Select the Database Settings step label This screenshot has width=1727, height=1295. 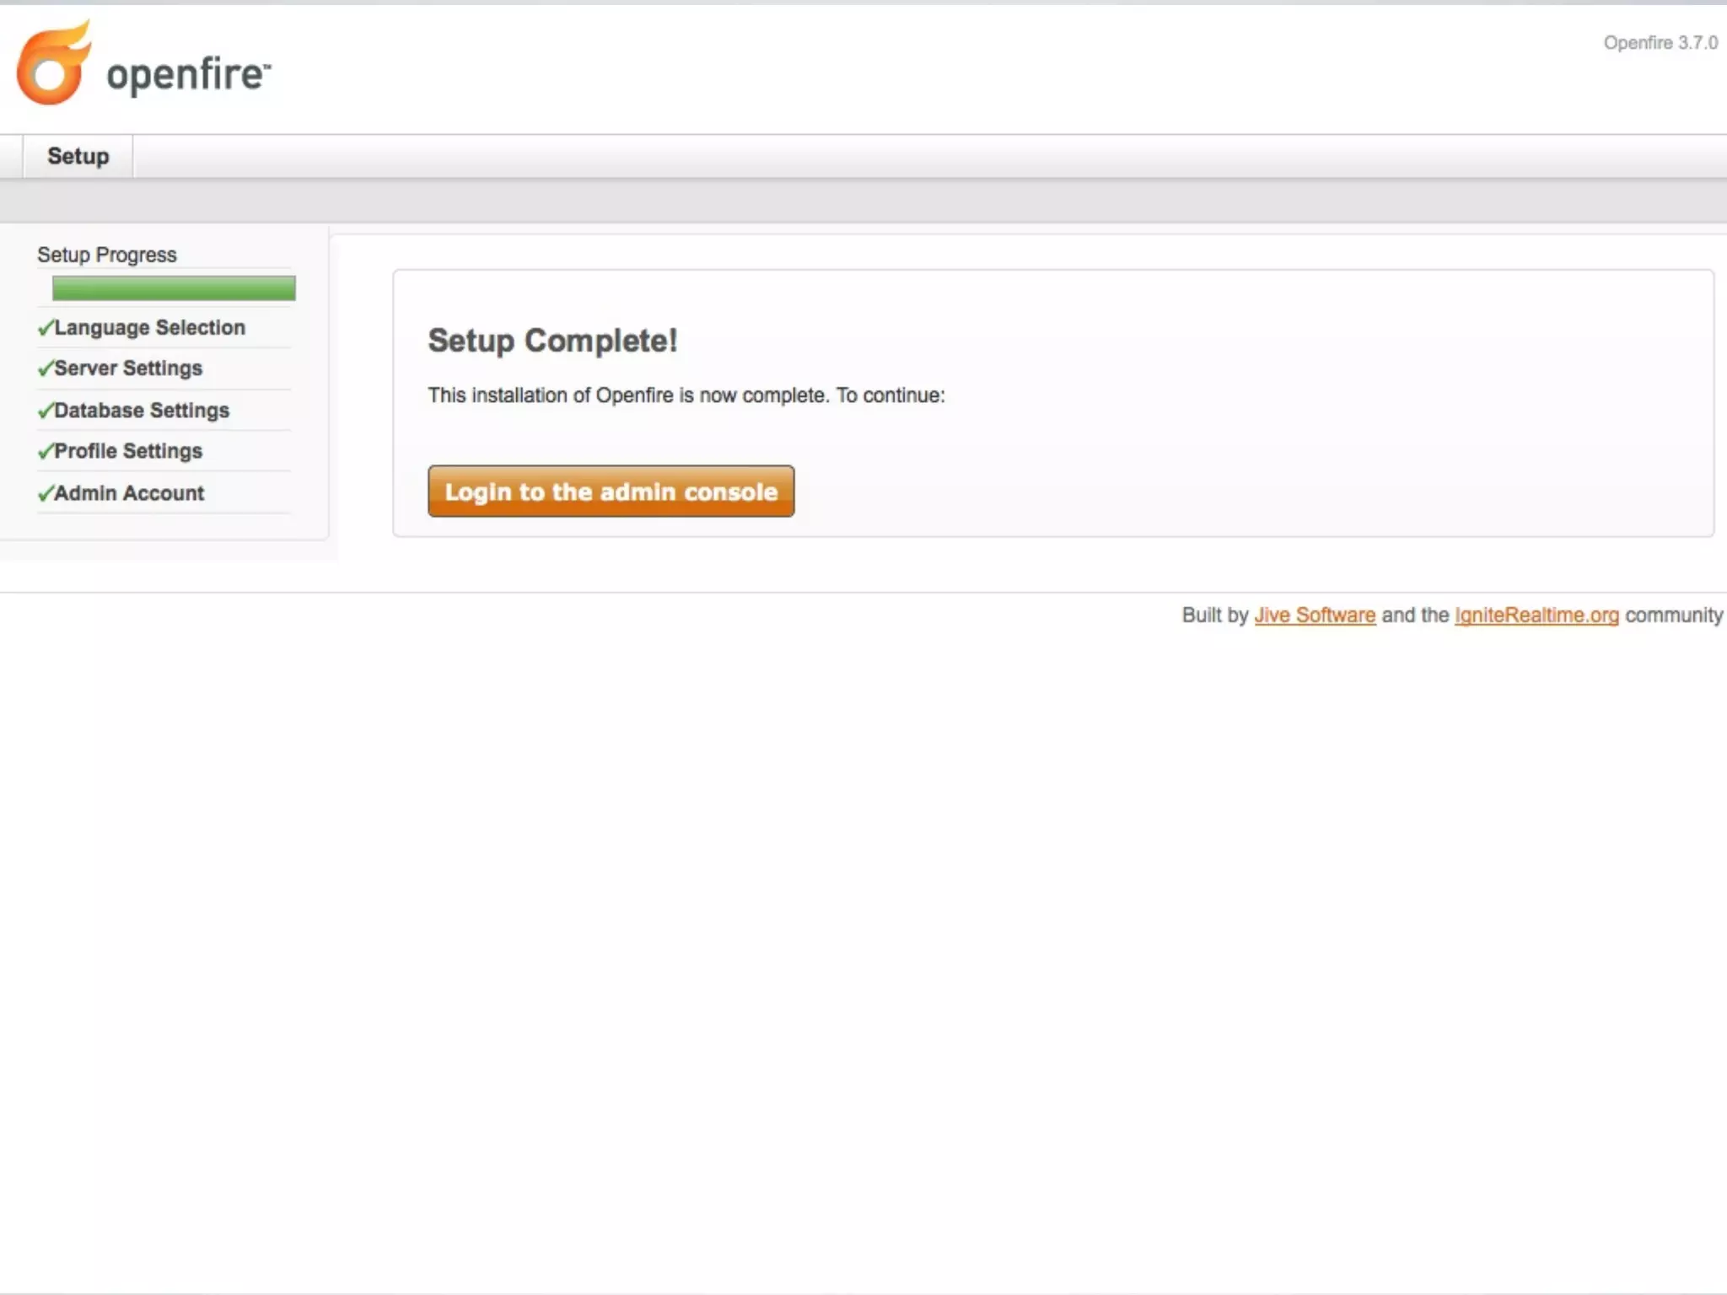(x=142, y=411)
